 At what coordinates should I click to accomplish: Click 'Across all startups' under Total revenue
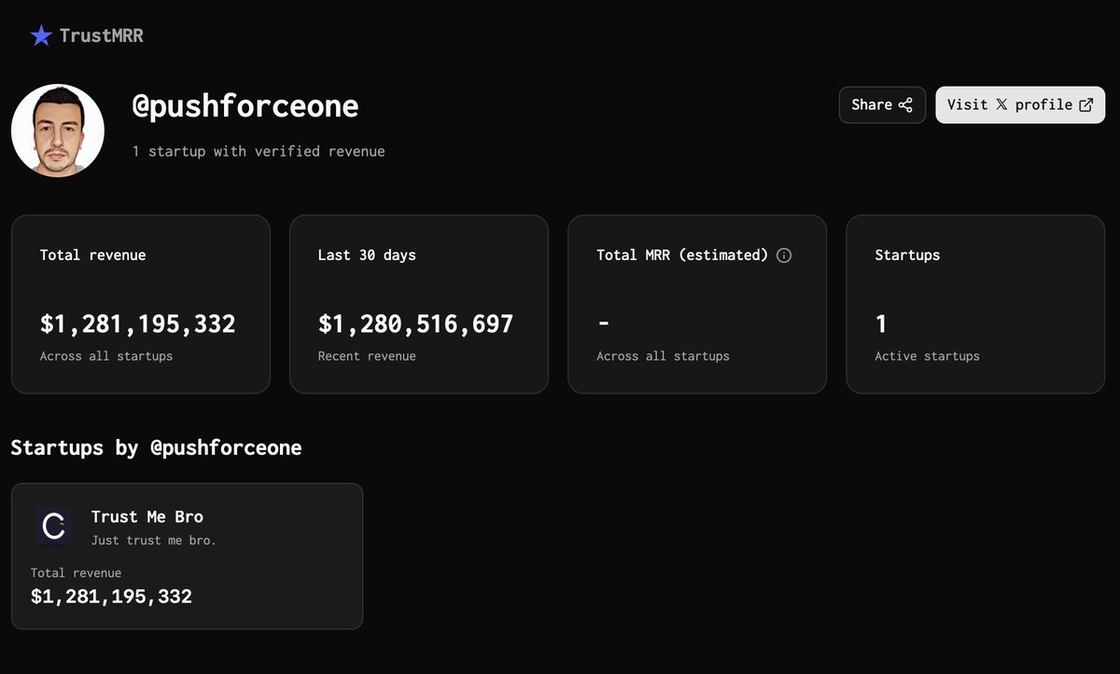pyautogui.click(x=106, y=356)
